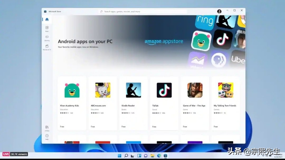This screenshot has height=160, width=285.
Task: Click the star rating of Kindle Reader
Action: click(126, 113)
